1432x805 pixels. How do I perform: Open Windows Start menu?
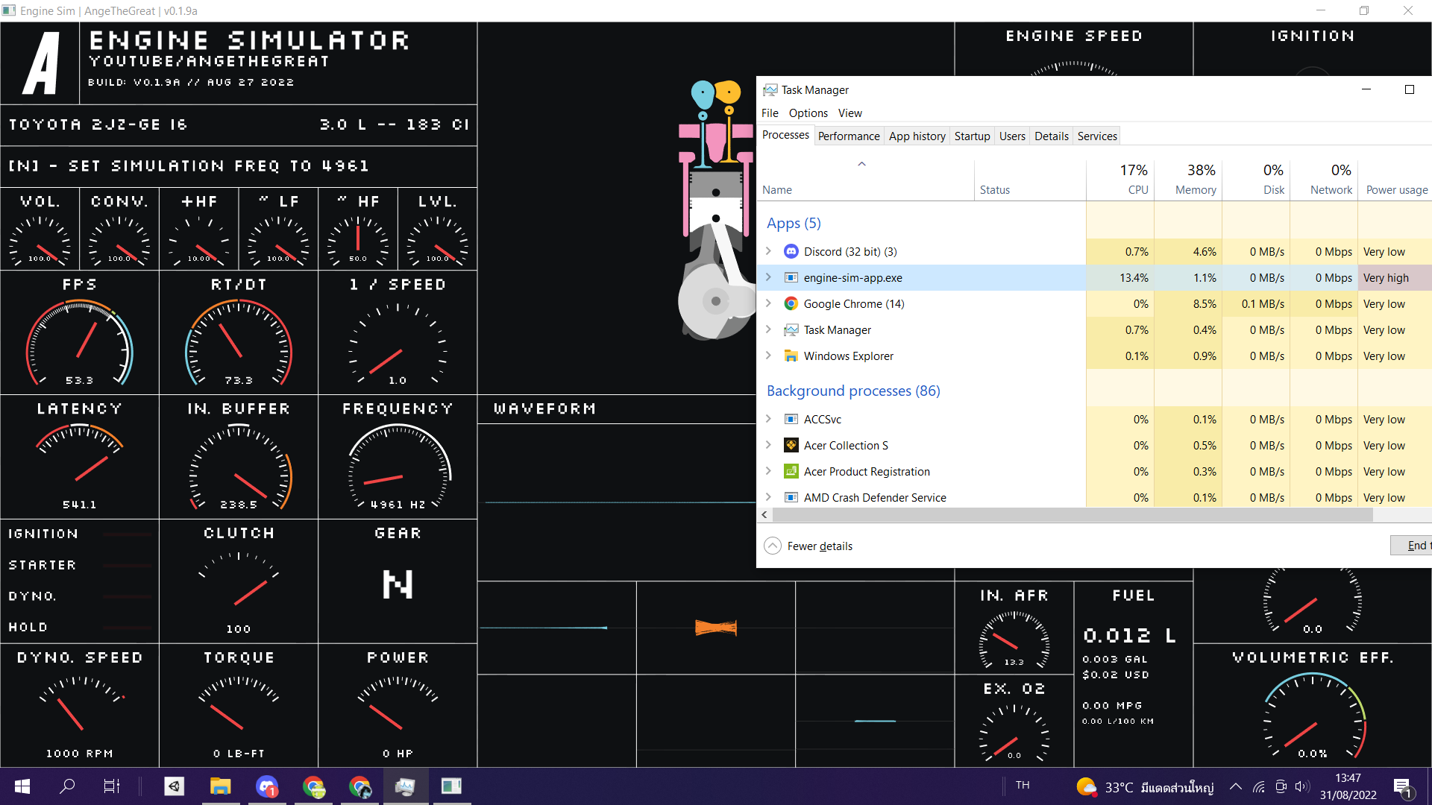coord(22,786)
